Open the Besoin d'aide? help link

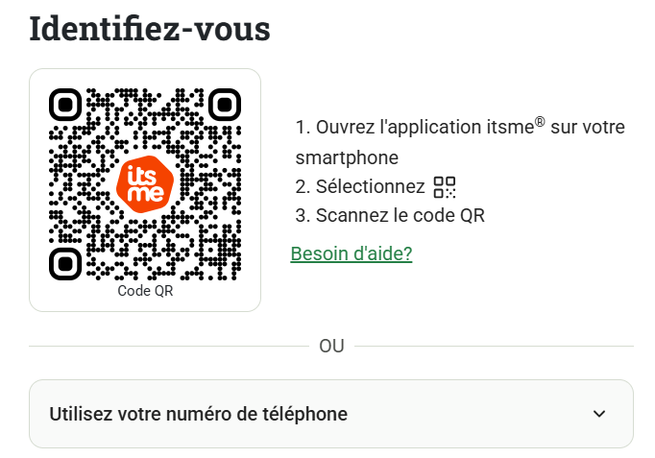click(352, 253)
